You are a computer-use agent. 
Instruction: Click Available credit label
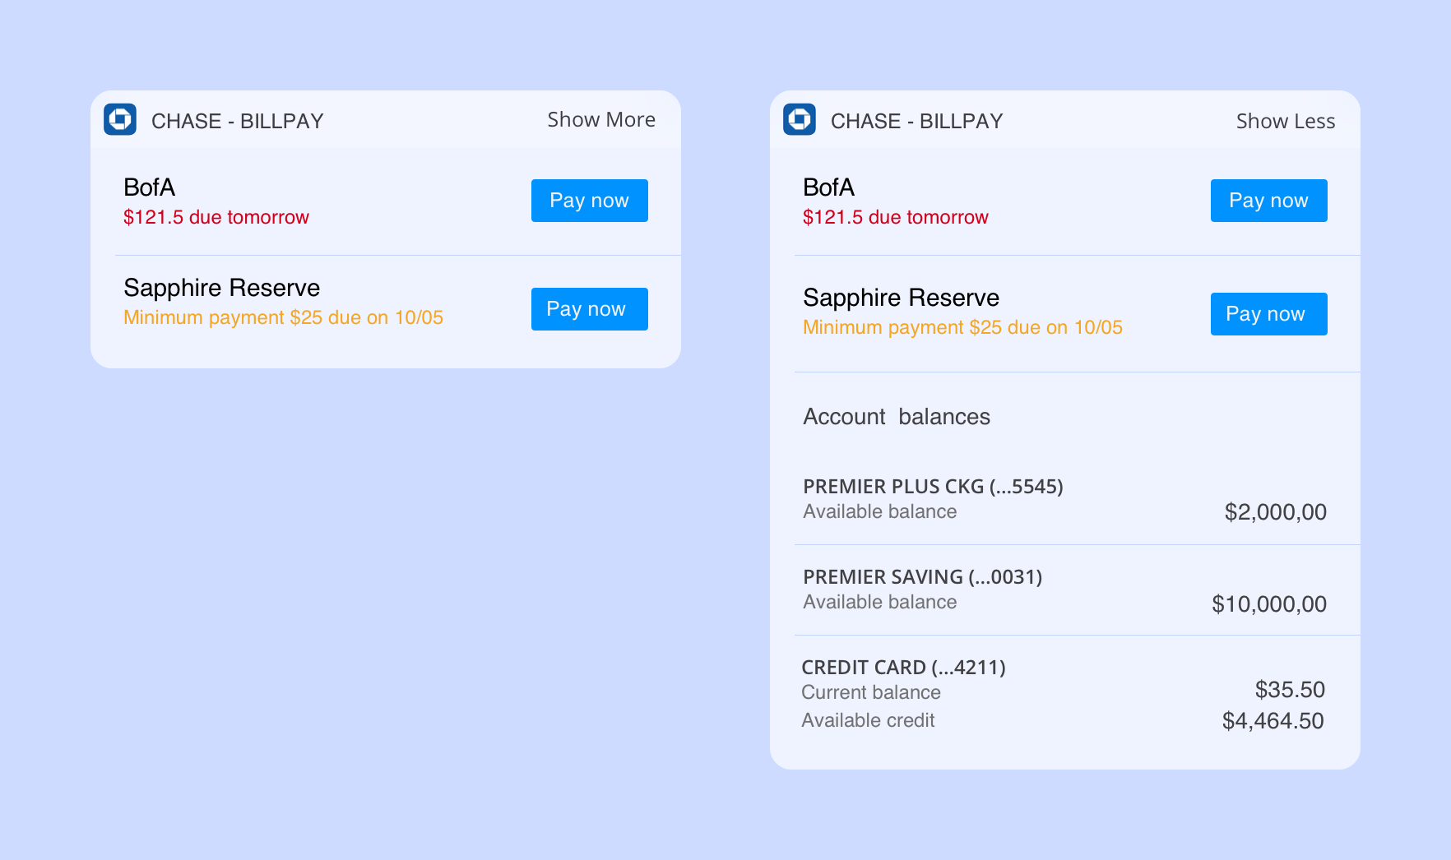868,720
